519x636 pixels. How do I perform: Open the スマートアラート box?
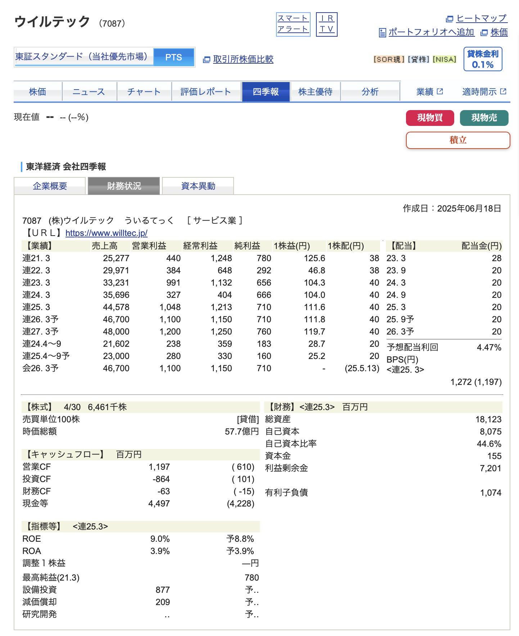click(293, 24)
